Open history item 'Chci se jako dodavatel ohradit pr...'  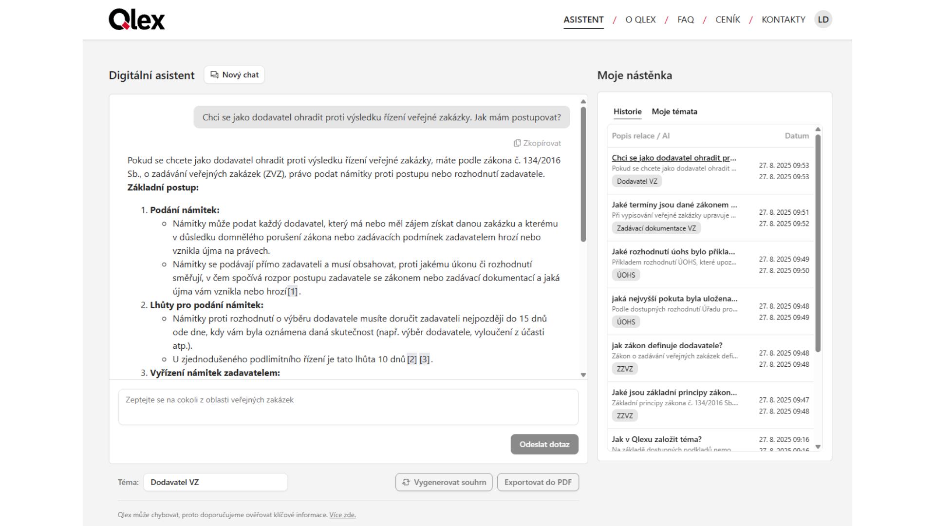pyautogui.click(x=674, y=158)
